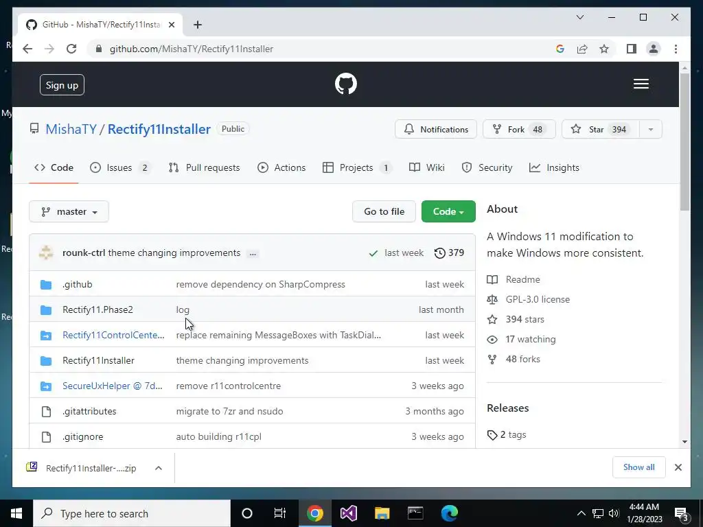This screenshot has height=527, width=703.
Task: Star the repository with Star button
Action: tap(601, 130)
